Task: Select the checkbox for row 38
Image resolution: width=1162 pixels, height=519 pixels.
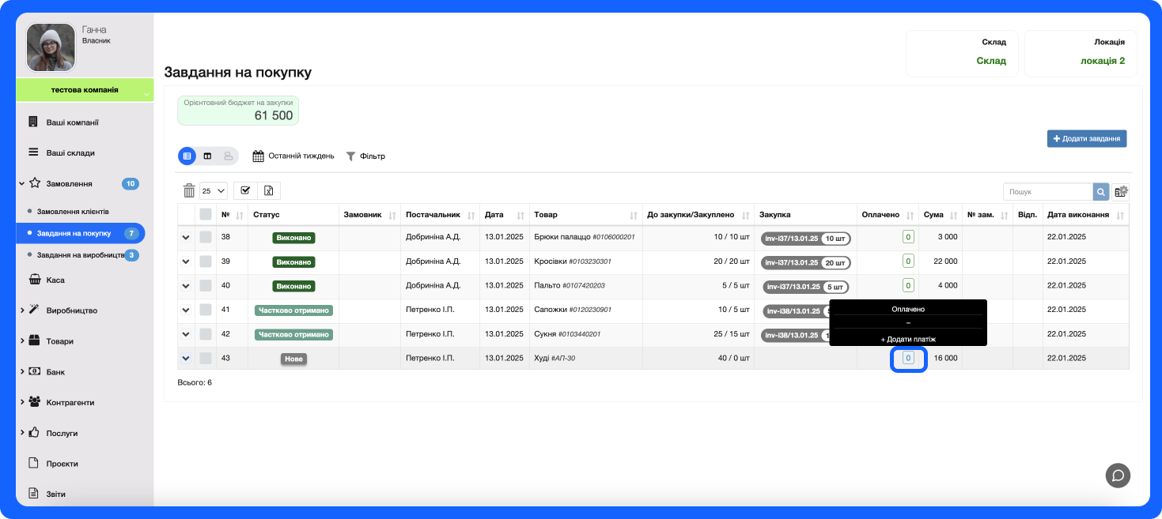Action: coord(206,237)
